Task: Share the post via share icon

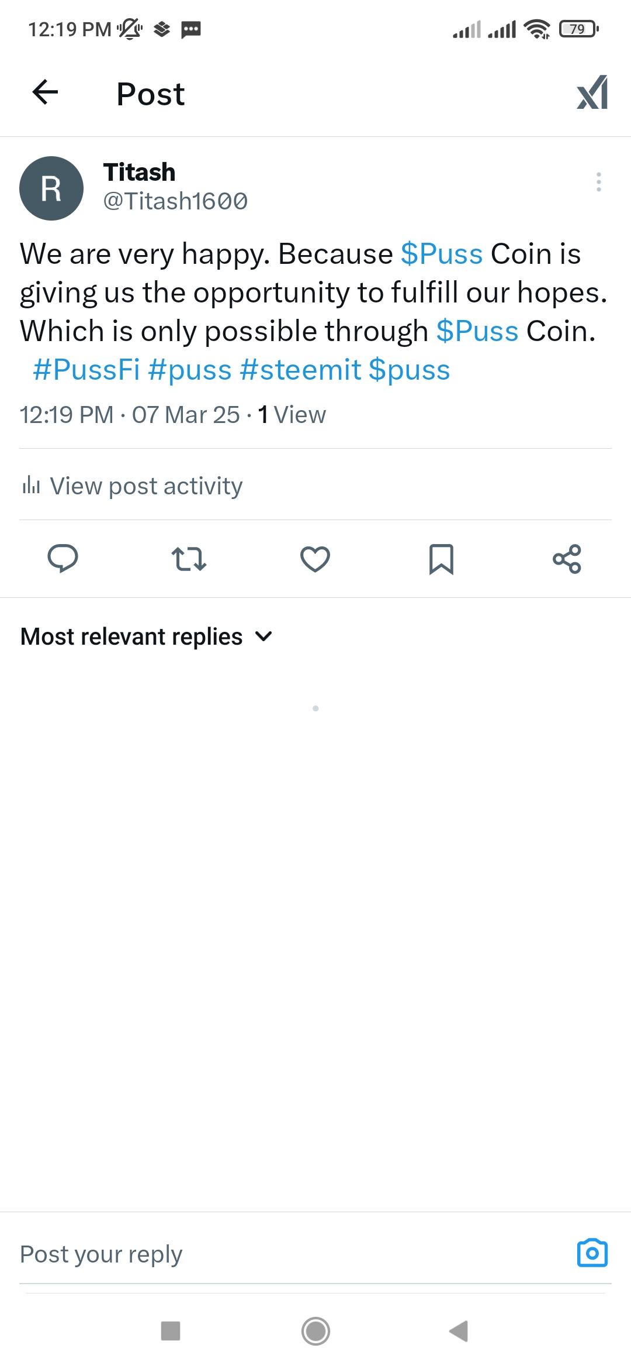Action: click(x=567, y=559)
